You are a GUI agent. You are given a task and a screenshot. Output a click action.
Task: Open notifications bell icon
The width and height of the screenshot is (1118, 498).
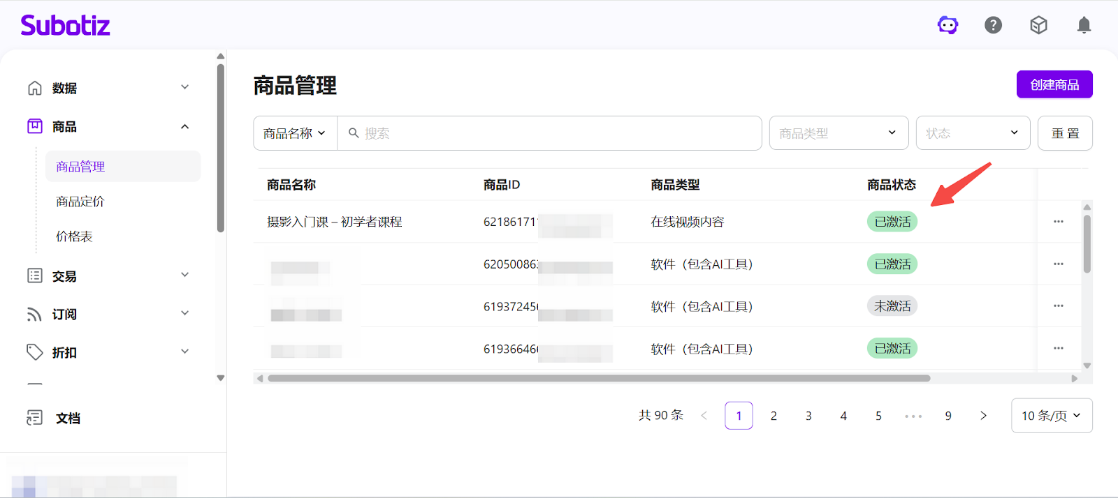[1084, 26]
